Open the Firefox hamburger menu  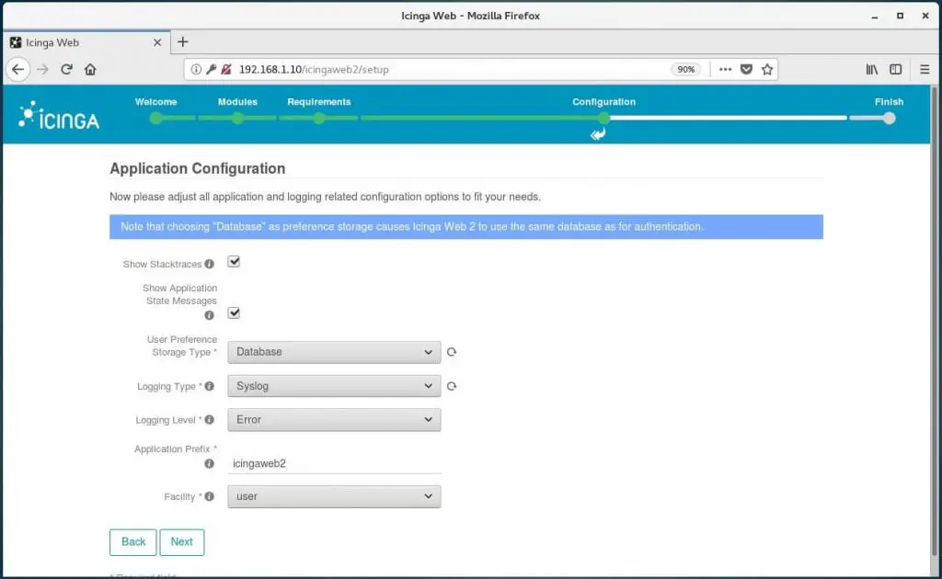pyautogui.click(x=925, y=70)
